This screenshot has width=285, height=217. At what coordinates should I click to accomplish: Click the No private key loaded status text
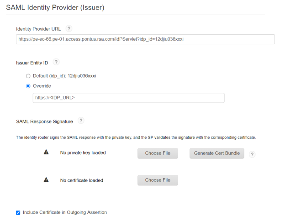coord(83,153)
